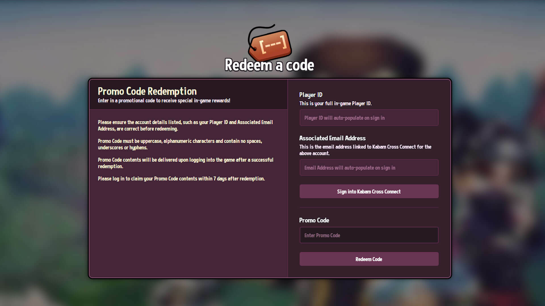The height and width of the screenshot is (306, 545).
Task: Click the Associated Email Address label
Action: (x=332, y=138)
